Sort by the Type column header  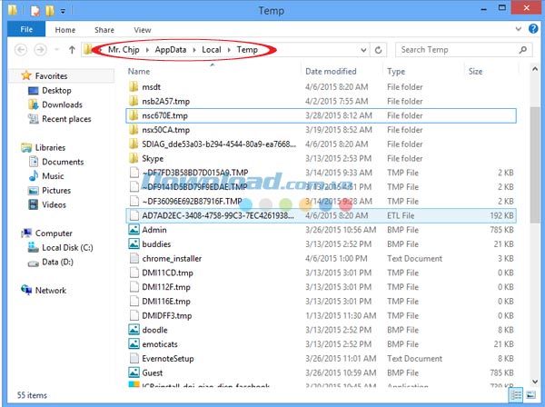click(396, 71)
